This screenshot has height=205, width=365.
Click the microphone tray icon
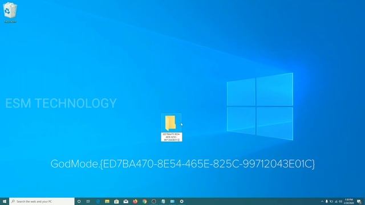(x=327, y=202)
